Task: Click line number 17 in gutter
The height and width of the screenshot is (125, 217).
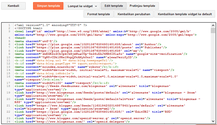Action: pos(8,83)
